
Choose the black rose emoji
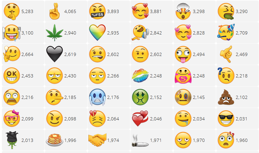pos(12,140)
